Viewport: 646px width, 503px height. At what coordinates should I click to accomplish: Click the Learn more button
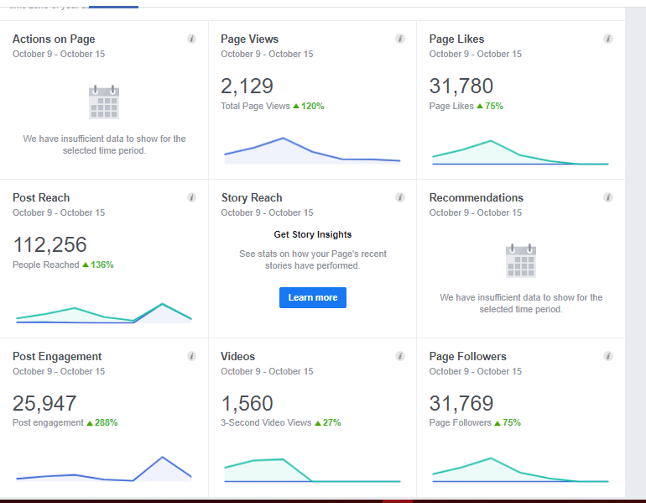click(x=313, y=297)
